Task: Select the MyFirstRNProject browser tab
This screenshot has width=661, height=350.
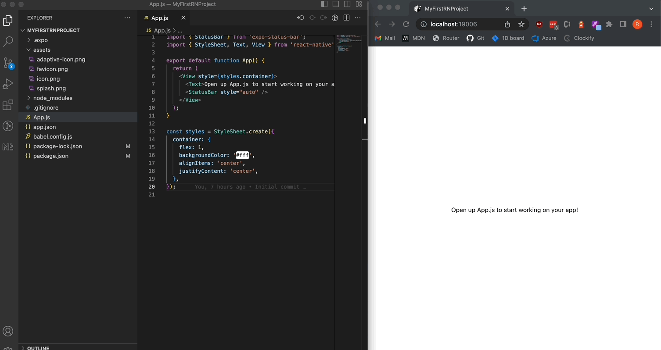Action: [446, 9]
